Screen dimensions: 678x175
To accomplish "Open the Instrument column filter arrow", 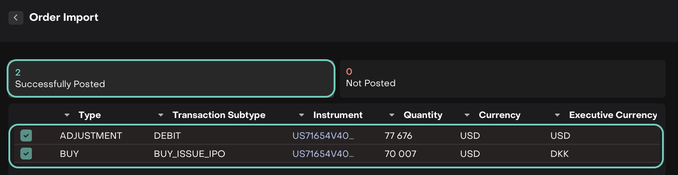I will (301, 115).
